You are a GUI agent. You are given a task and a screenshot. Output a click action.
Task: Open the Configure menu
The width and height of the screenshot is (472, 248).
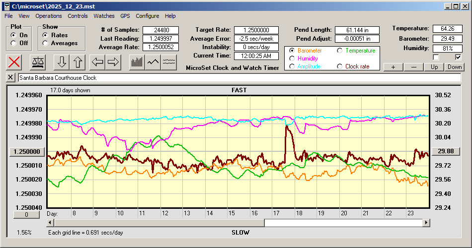pos(148,16)
